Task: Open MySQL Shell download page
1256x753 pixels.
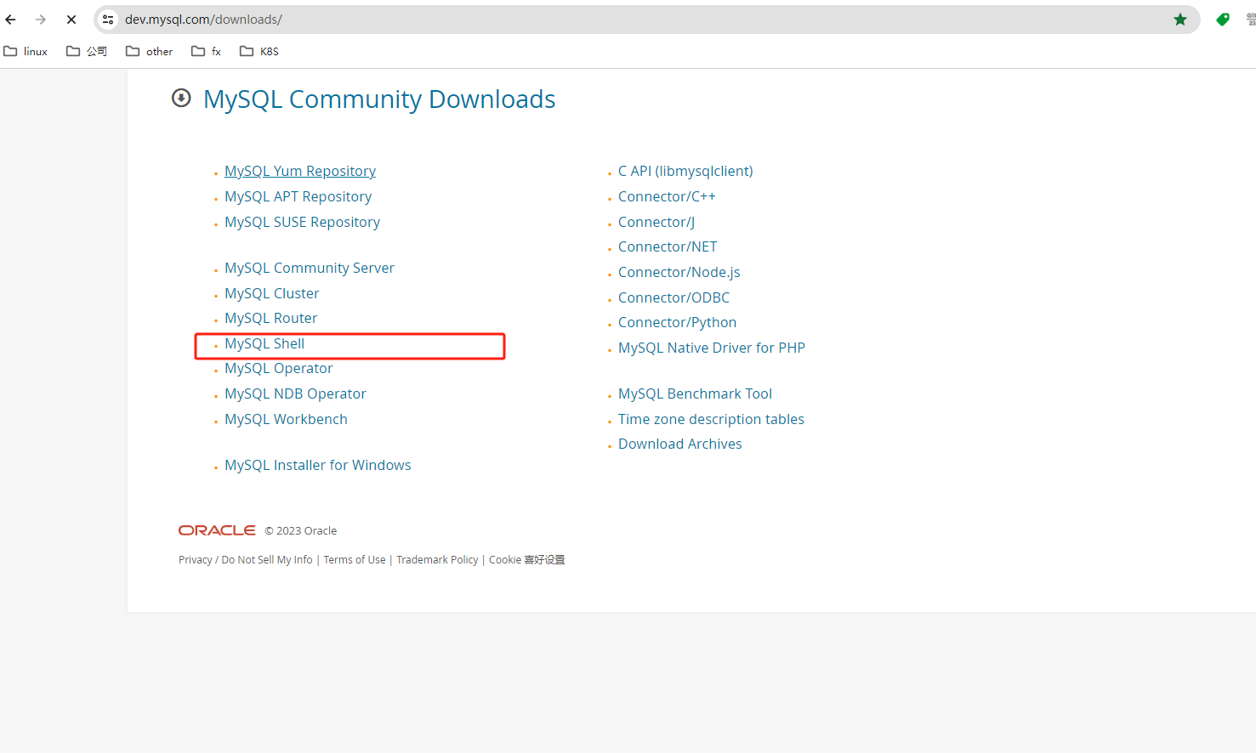Action: click(264, 343)
